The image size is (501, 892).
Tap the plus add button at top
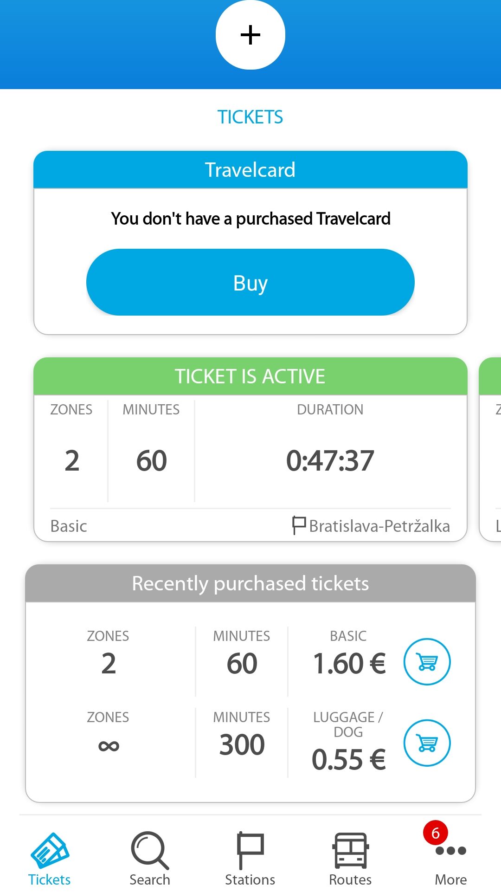(x=250, y=35)
